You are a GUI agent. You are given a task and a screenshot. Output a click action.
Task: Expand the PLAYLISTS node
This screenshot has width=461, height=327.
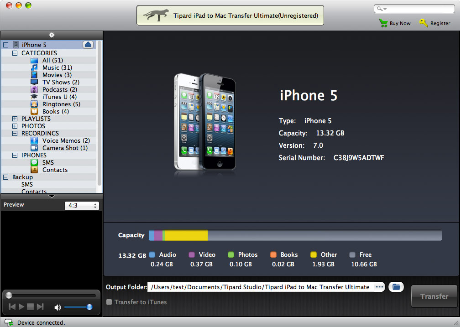[x=15, y=119]
